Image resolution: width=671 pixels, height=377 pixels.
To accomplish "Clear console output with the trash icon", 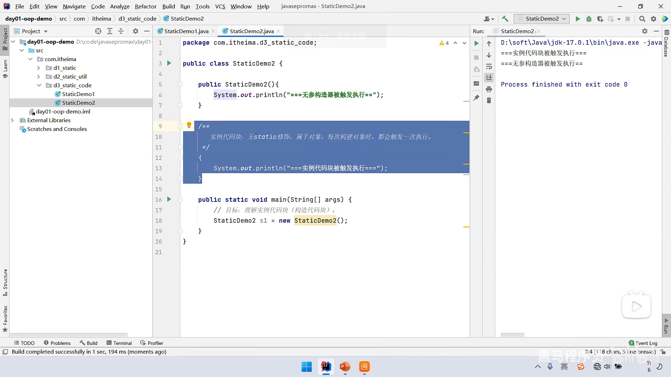I will click(489, 101).
